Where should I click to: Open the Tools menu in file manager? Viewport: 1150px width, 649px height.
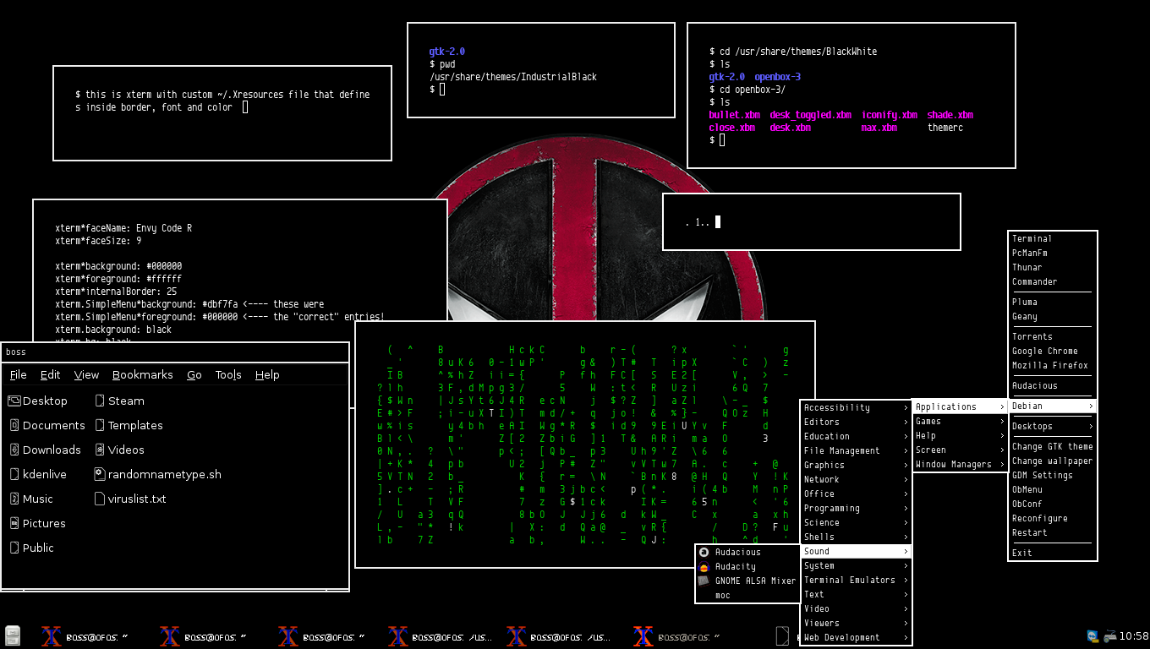(x=228, y=374)
